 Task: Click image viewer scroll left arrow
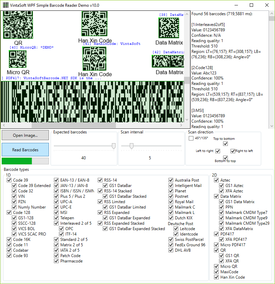click(4, 125)
